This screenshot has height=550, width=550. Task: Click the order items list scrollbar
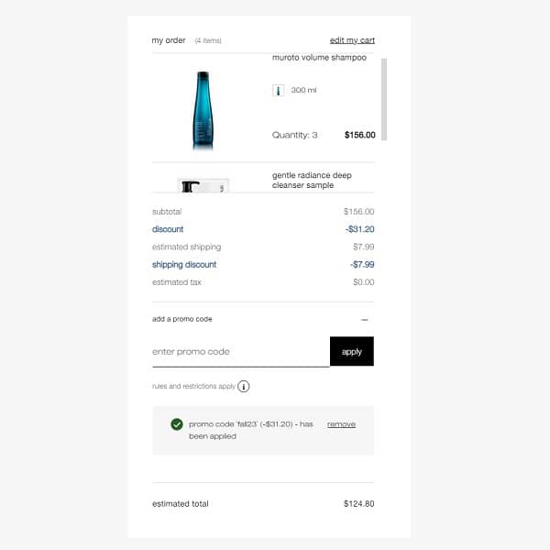click(384, 99)
